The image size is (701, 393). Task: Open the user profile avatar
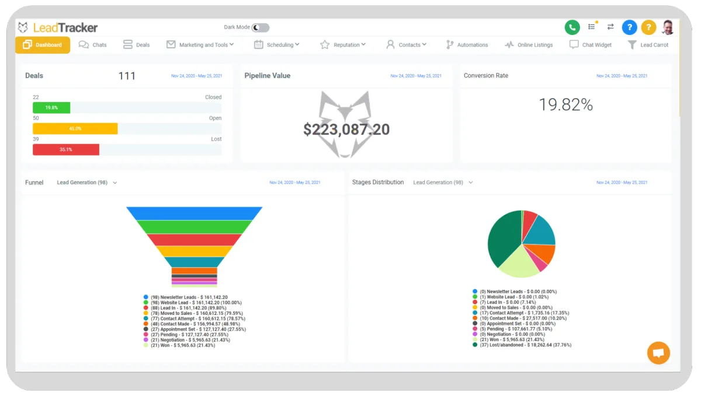point(668,27)
